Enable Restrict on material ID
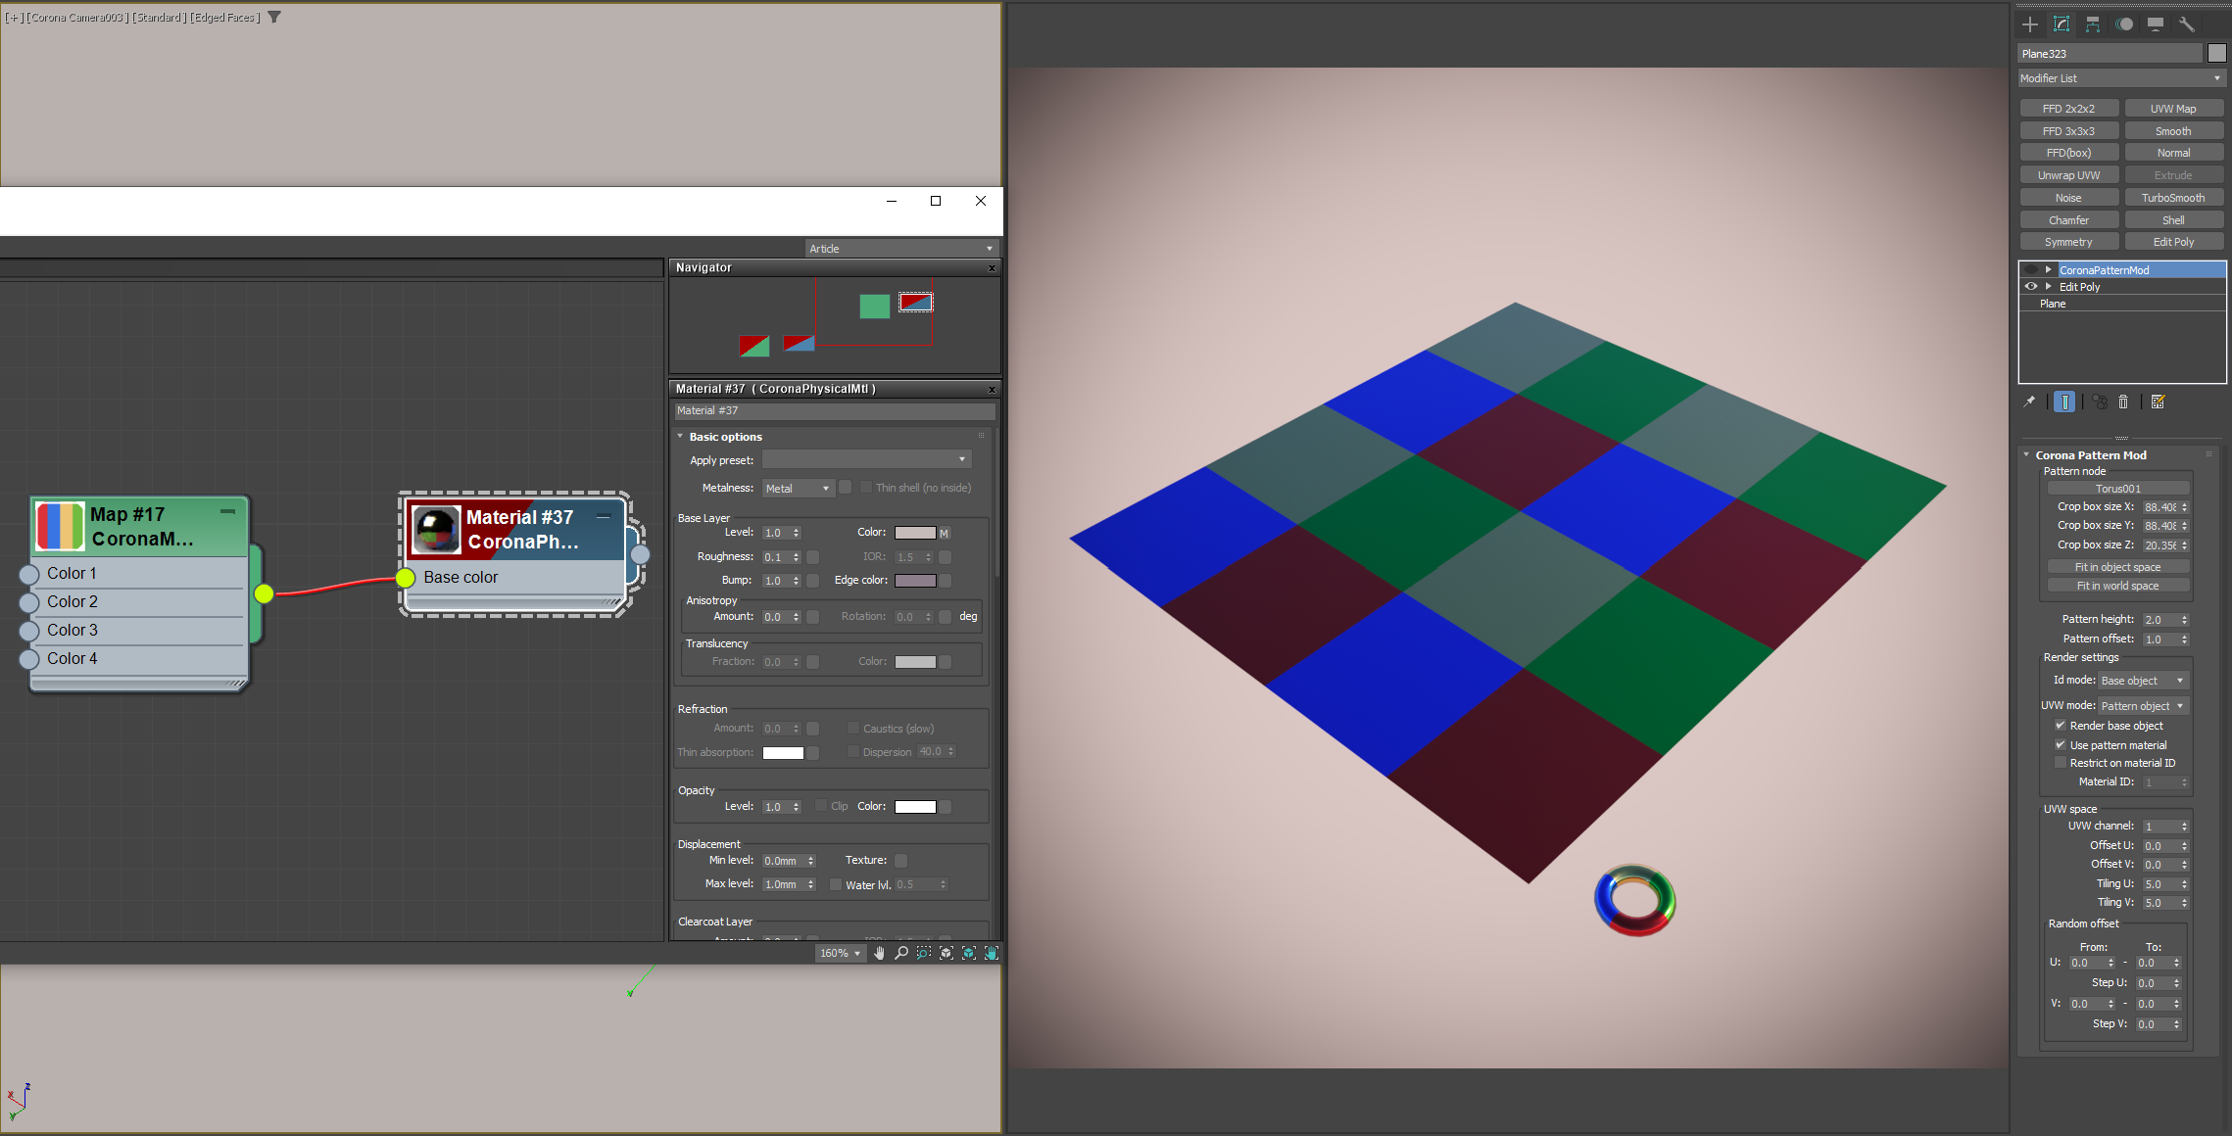Viewport: 2232px width, 1136px height. coord(2061,763)
